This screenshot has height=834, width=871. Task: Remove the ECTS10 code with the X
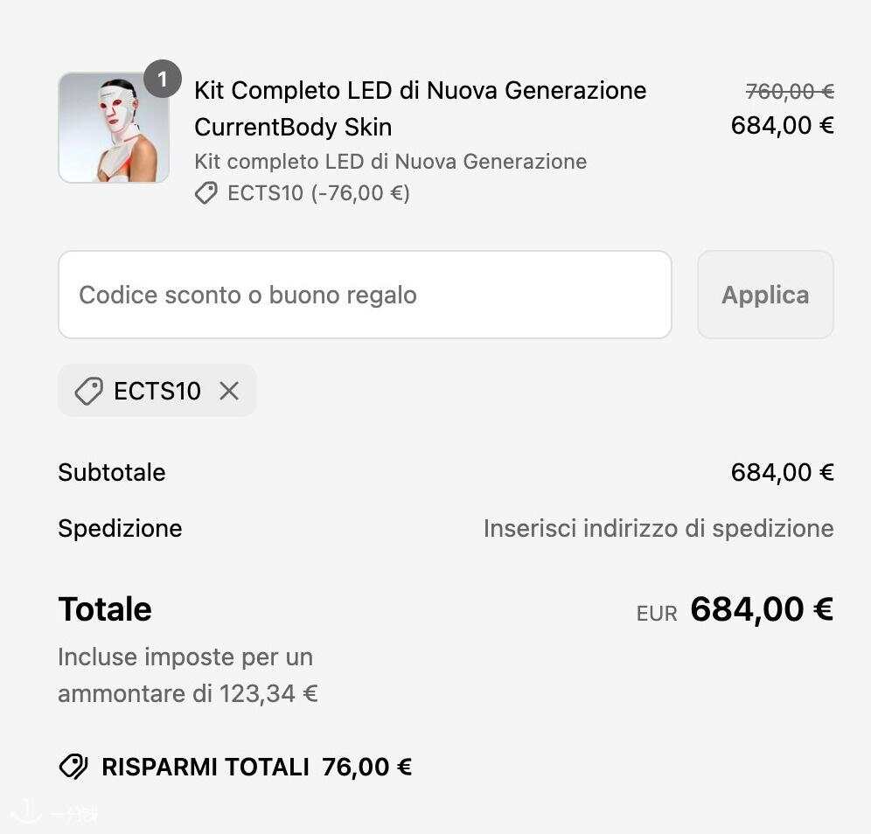[229, 391]
